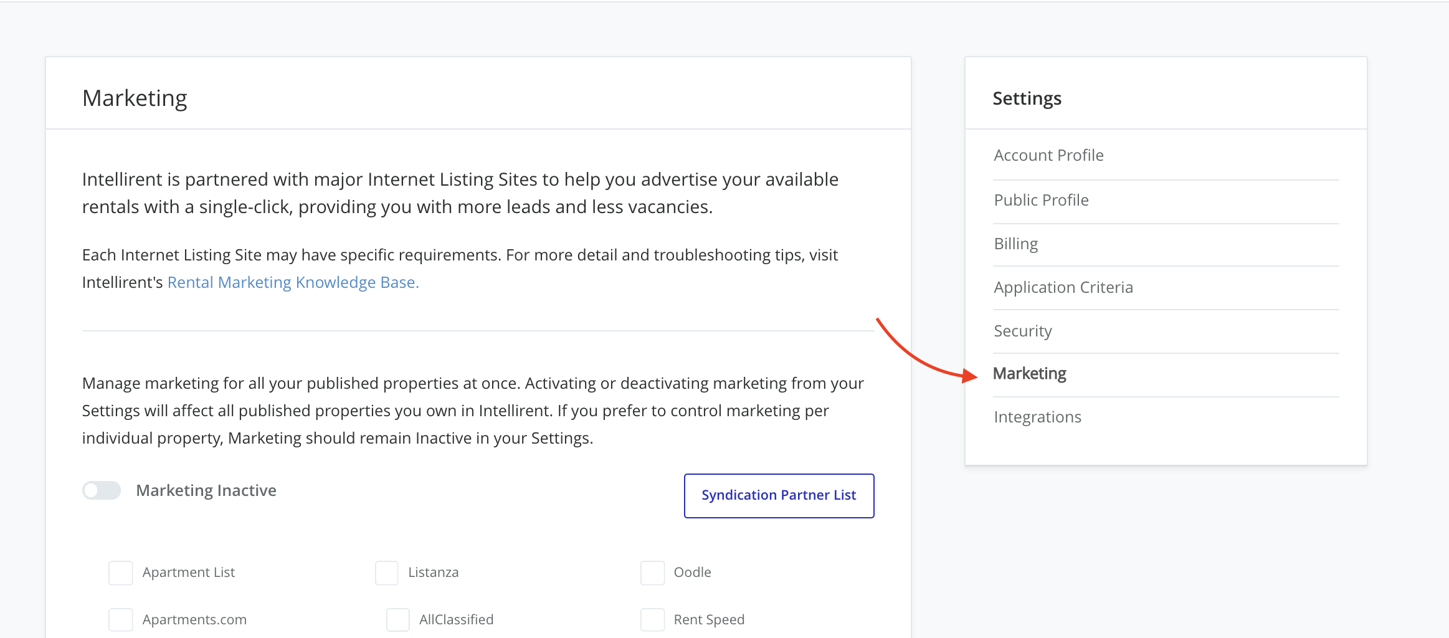Image resolution: width=1449 pixels, height=638 pixels.
Task: Navigate to Billing settings
Action: [x=1015, y=244]
